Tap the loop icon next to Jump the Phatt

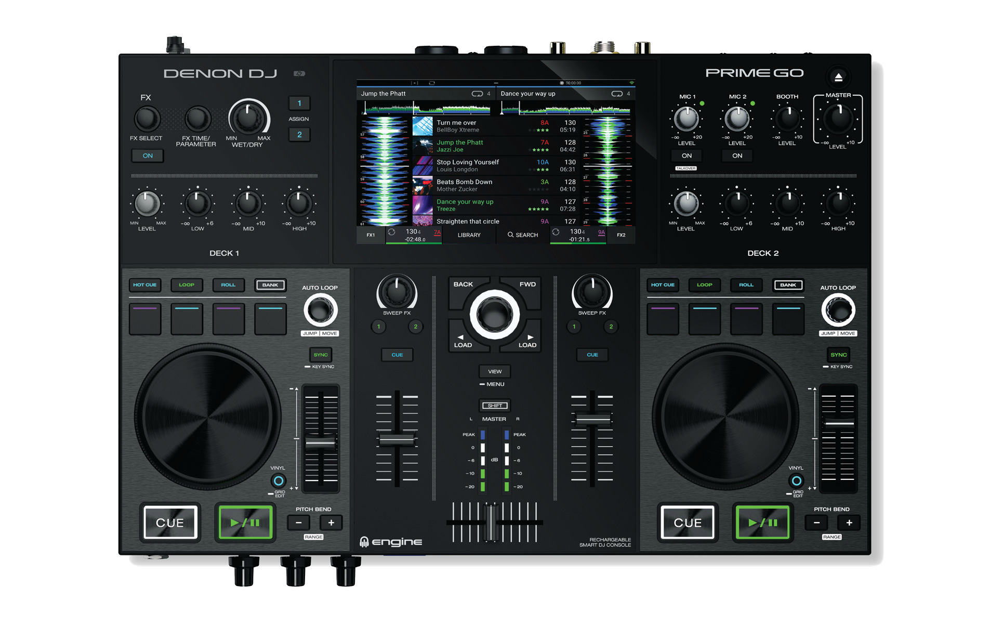pos(477,94)
